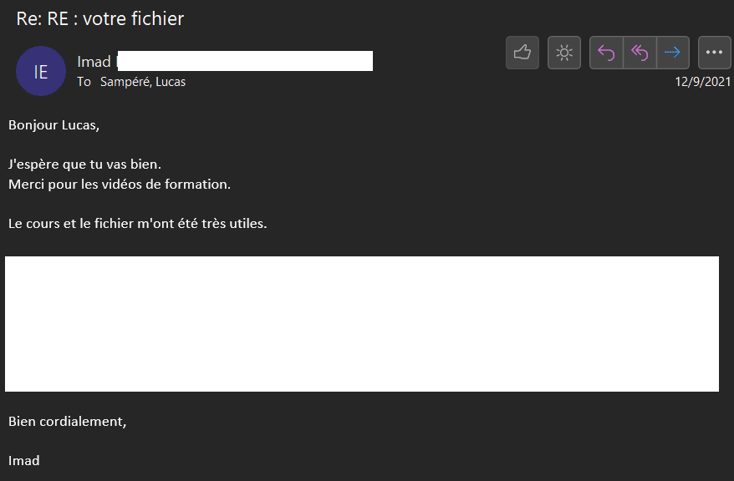Click the line J'espère que tu vas bien
Screen dimensions: 734x481
coord(84,164)
